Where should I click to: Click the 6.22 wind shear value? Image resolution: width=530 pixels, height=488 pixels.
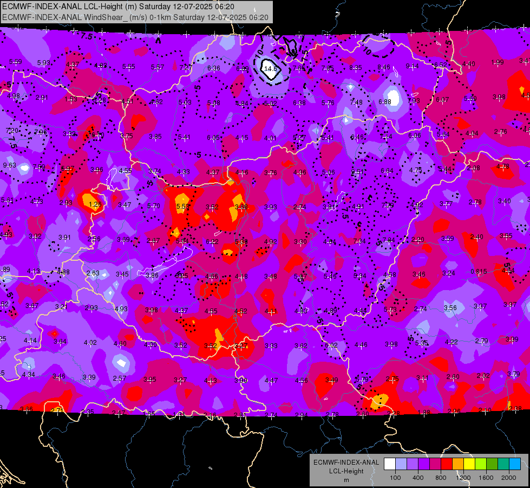click(x=212, y=242)
